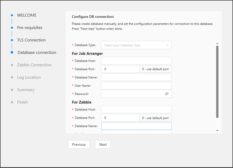
Task: Select the Database connection step
Action: pyautogui.click(x=37, y=53)
